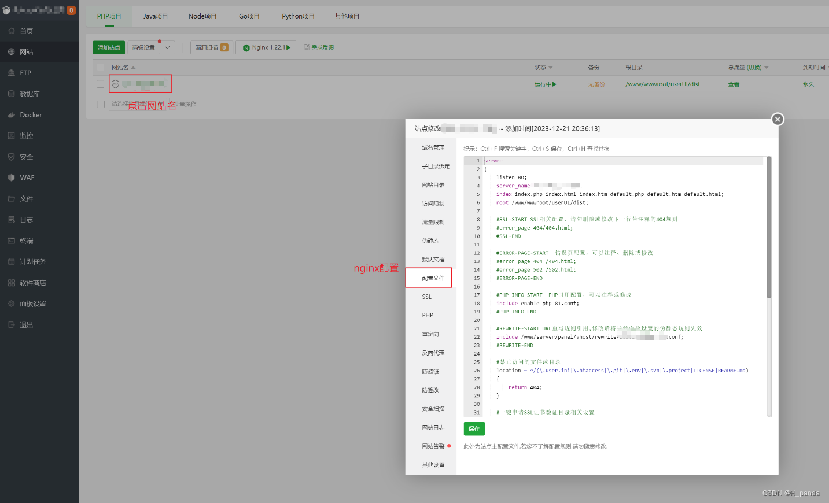Screen dimensions: 829x503
Task: Open 伪静态 in dialog menu
Action: pyautogui.click(x=431, y=241)
